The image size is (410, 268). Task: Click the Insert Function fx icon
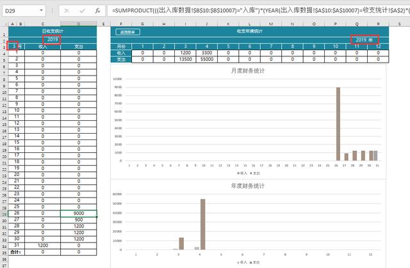coord(97,11)
